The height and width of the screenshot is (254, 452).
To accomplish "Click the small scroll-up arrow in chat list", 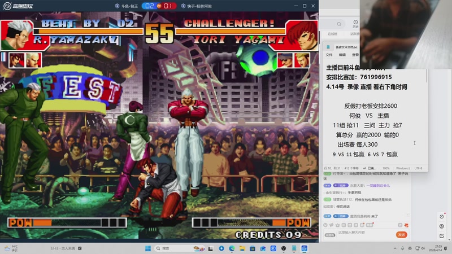I will click(407, 214).
